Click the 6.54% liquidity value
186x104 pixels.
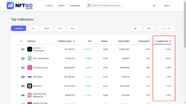tap(168, 58)
